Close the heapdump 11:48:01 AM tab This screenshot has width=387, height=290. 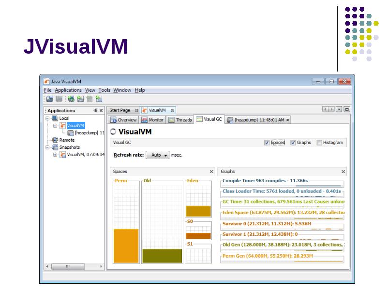click(287, 120)
